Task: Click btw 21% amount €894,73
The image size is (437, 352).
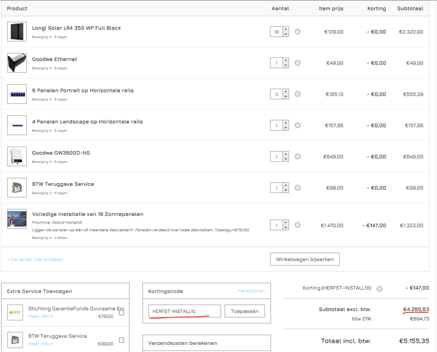Action: (x=420, y=319)
